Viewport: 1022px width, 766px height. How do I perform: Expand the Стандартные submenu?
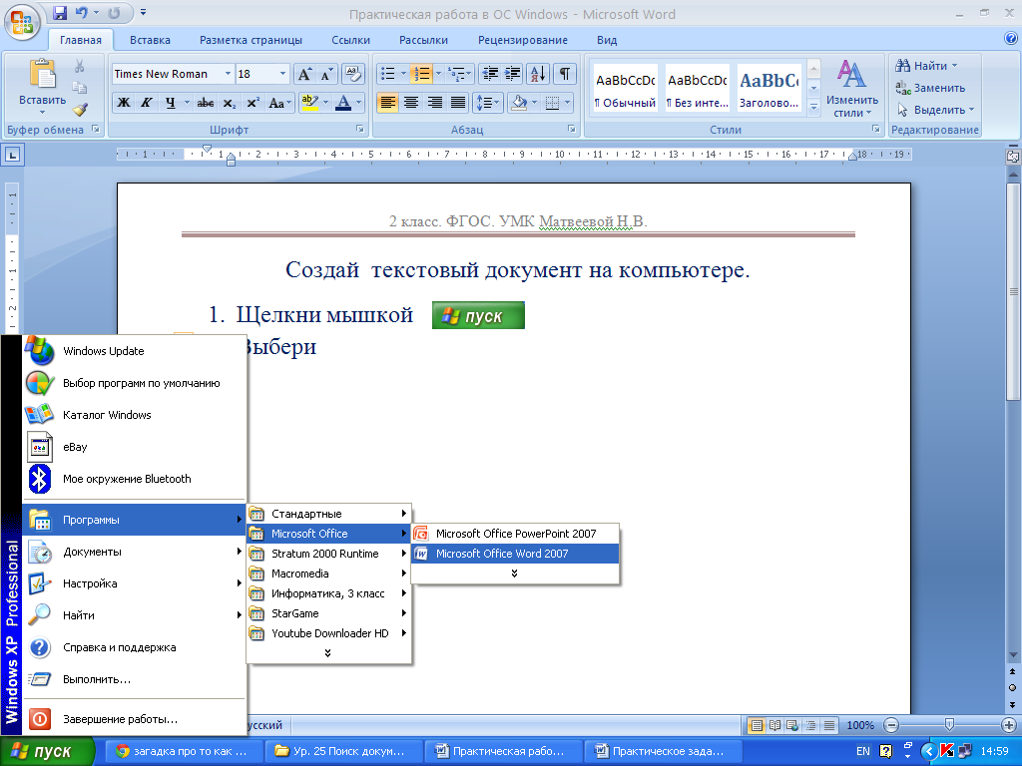(x=329, y=514)
